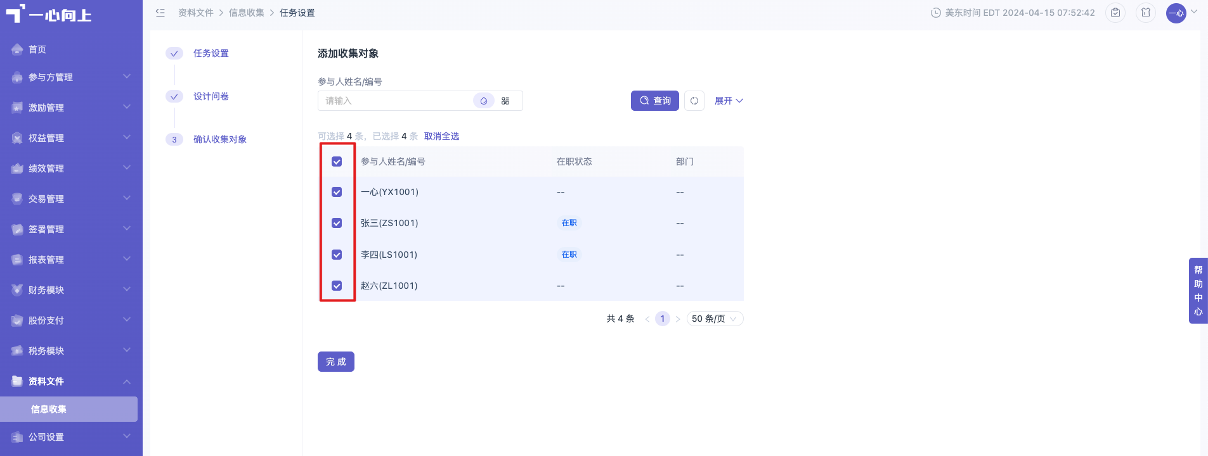Open the 报表管理 menu
1208x456 pixels.
(x=71, y=260)
